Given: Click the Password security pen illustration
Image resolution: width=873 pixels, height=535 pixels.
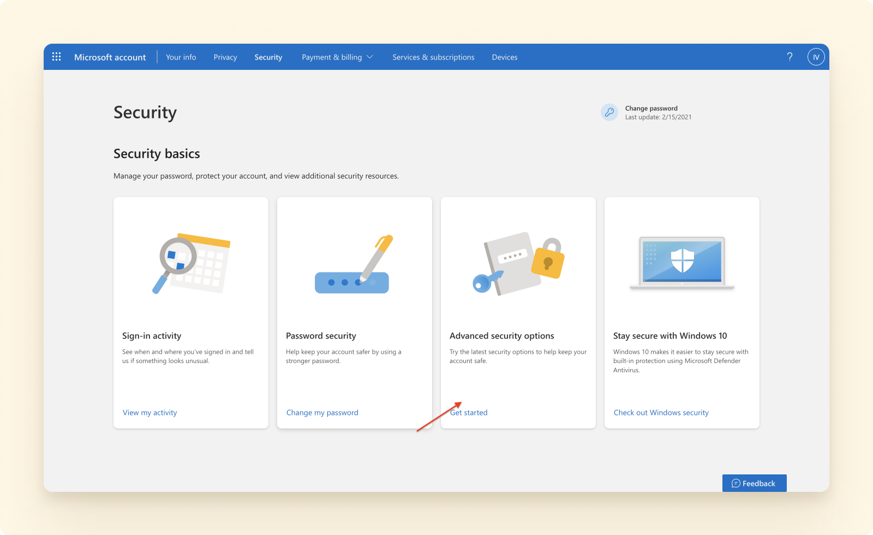Looking at the screenshot, I should (x=354, y=264).
